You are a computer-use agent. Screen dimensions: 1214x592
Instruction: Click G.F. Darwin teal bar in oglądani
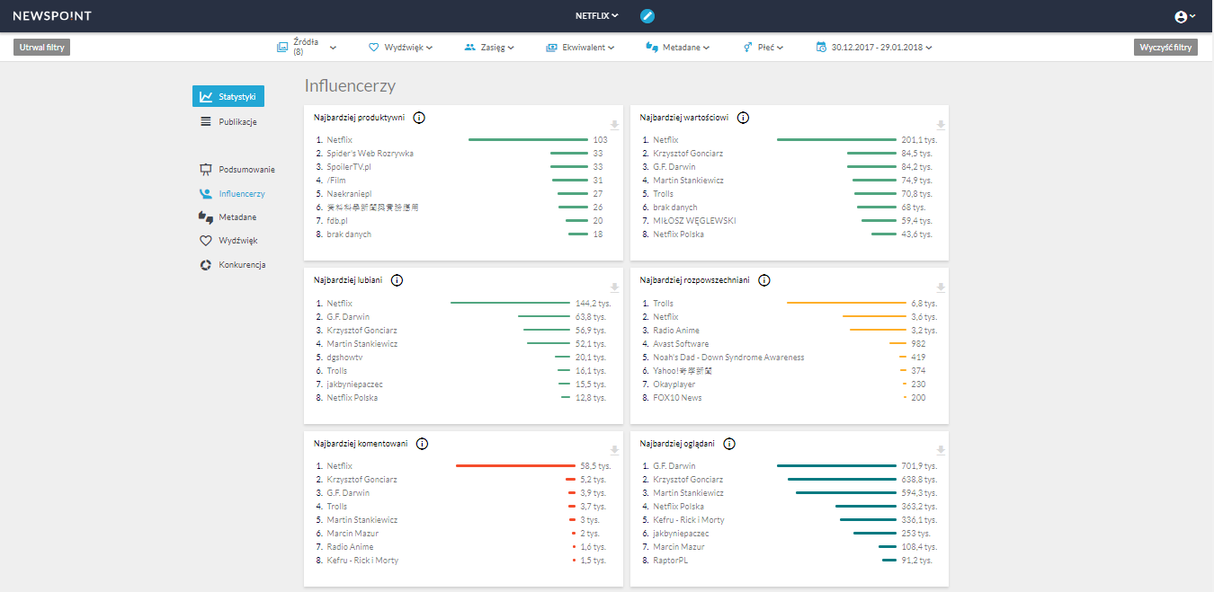point(836,466)
